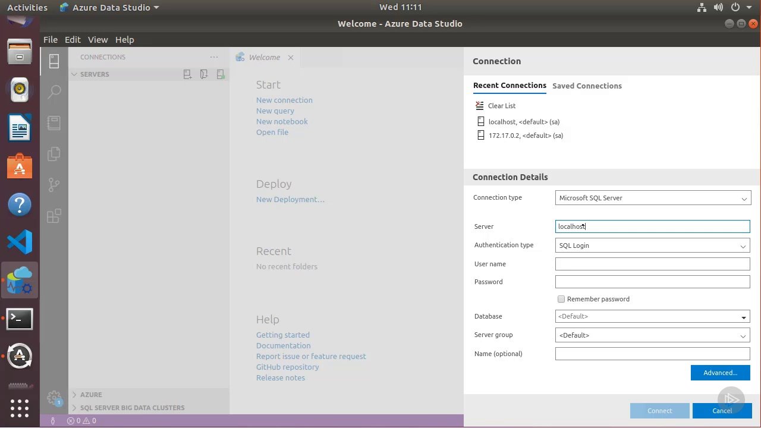Toggle active connections filter in Servers toolbar
Screen dimensions: 761x428
(221, 74)
